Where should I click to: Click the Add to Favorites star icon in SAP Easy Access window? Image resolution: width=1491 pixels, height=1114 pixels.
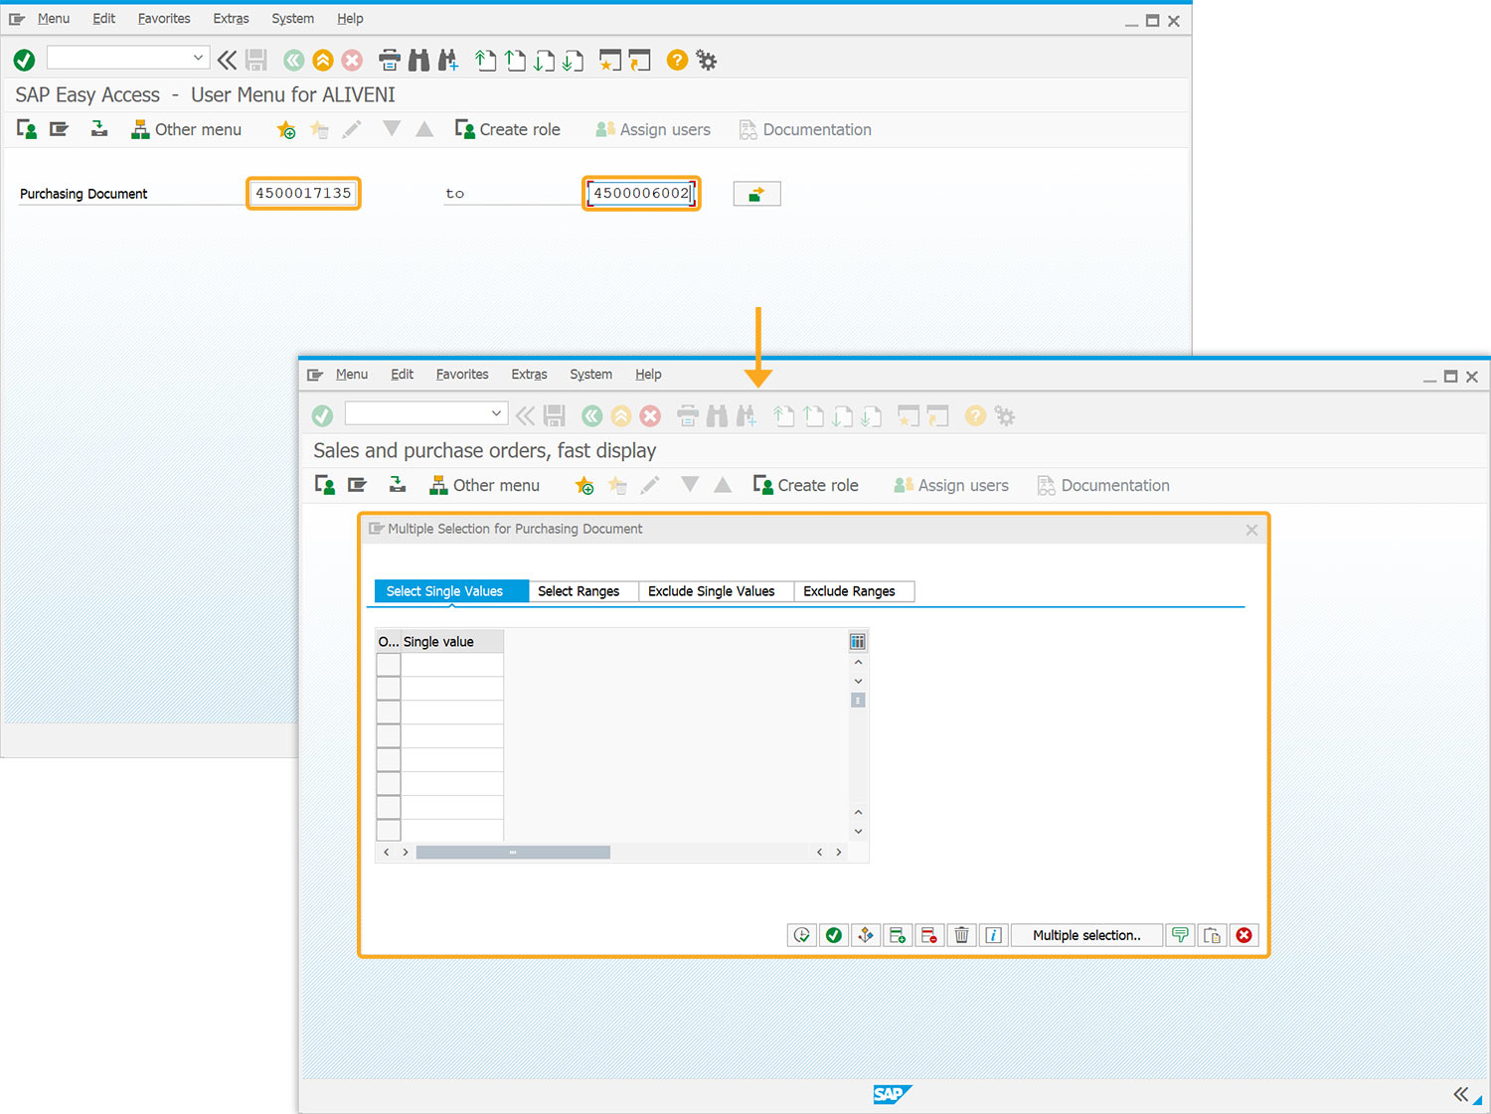[x=286, y=130]
